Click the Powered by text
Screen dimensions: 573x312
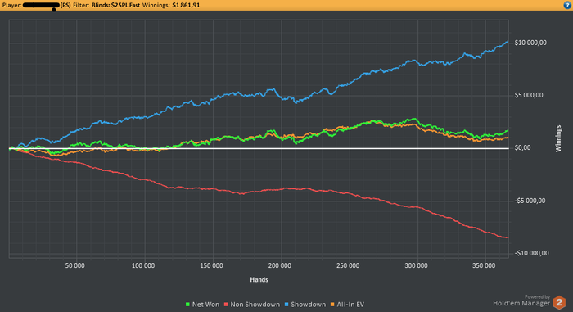[537, 297]
